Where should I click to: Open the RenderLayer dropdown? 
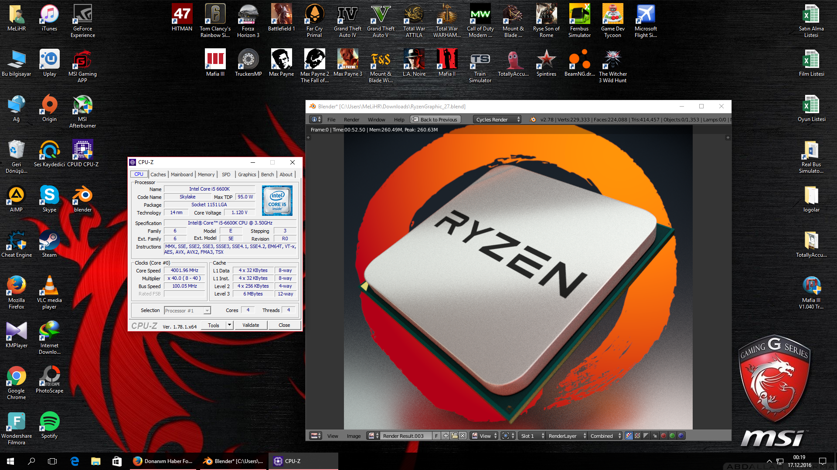pos(567,436)
